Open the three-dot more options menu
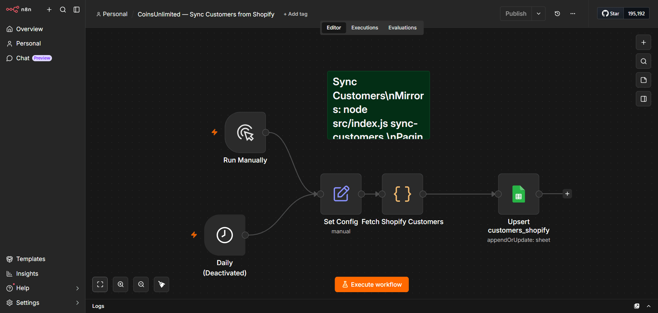658x313 pixels. point(573,14)
